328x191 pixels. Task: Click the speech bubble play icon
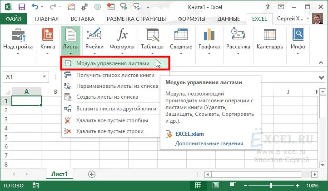pyautogui.click(x=124, y=7)
